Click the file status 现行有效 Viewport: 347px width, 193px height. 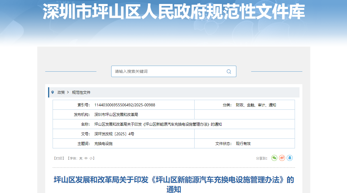pos(243,144)
